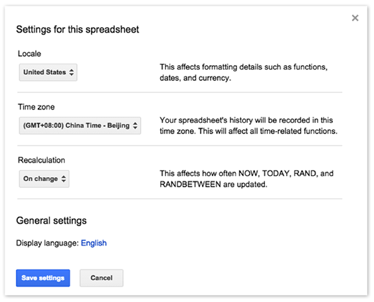This screenshot has height=302, width=374.
Task: Click the time zone history description text
Action: point(248,125)
